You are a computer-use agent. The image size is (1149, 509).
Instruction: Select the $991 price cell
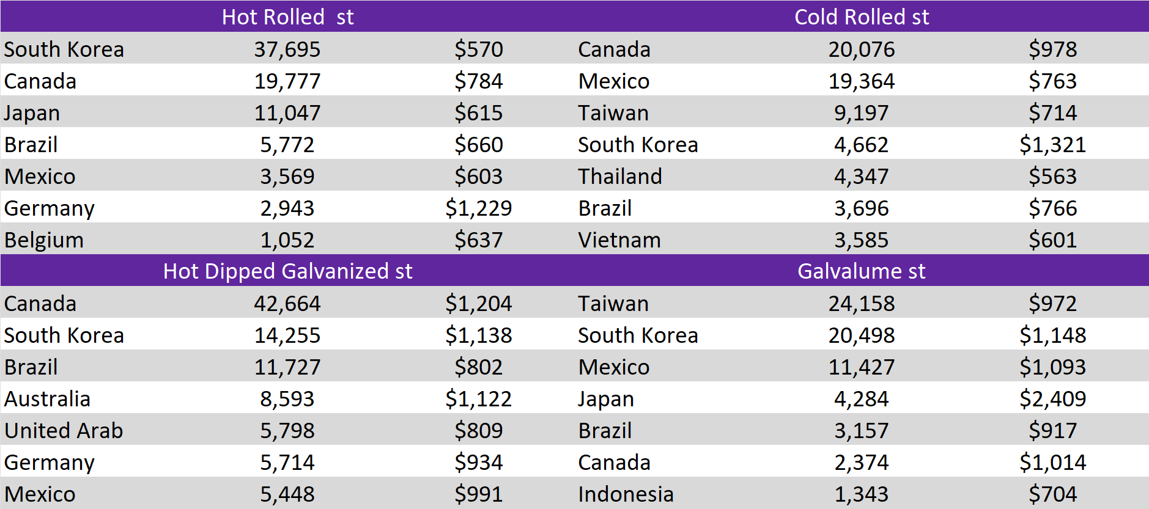pos(478,494)
